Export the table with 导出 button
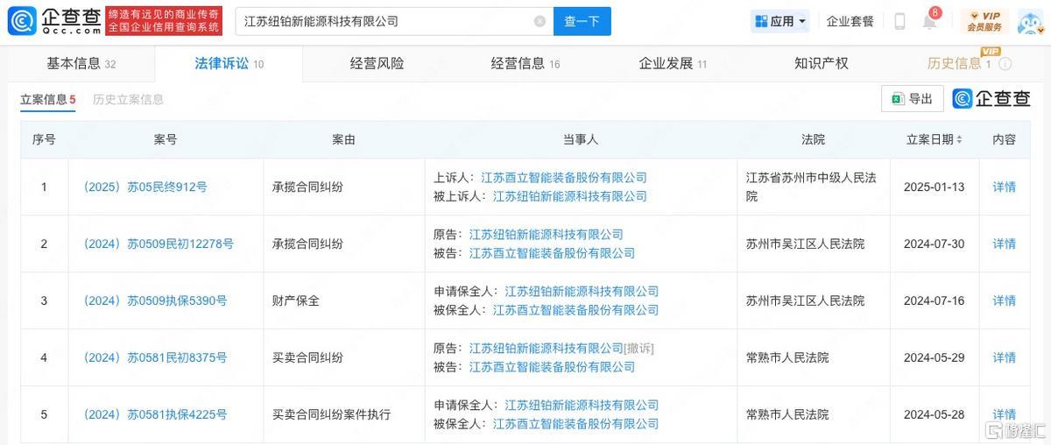The image size is (1051, 445). point(913,99)
